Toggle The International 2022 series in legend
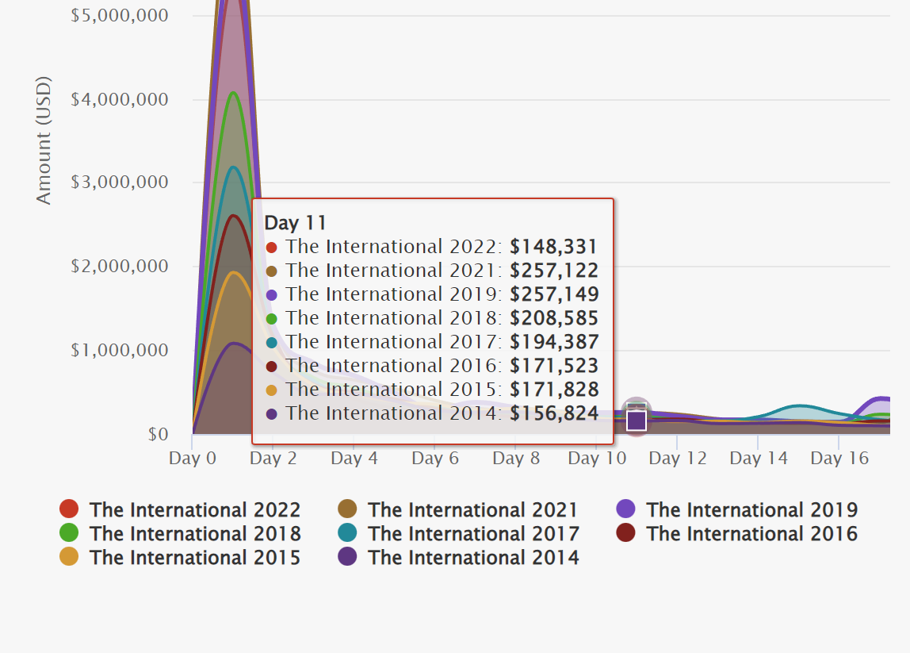Screen dimensions: 910x653 (x=181, y=509)
